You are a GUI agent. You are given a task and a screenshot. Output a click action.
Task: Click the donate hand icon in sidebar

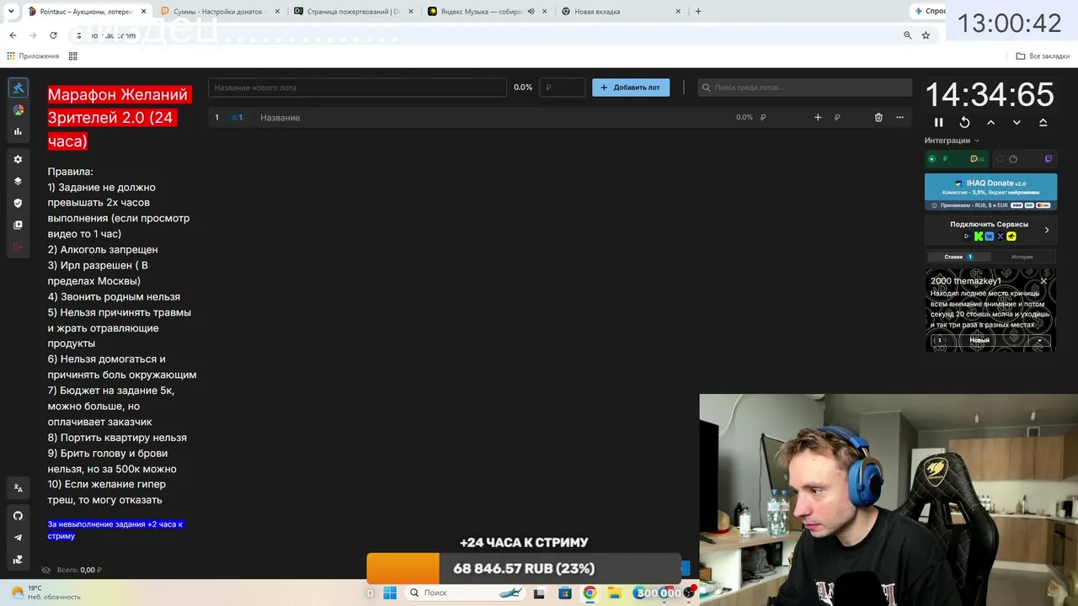tap(18, 559)
